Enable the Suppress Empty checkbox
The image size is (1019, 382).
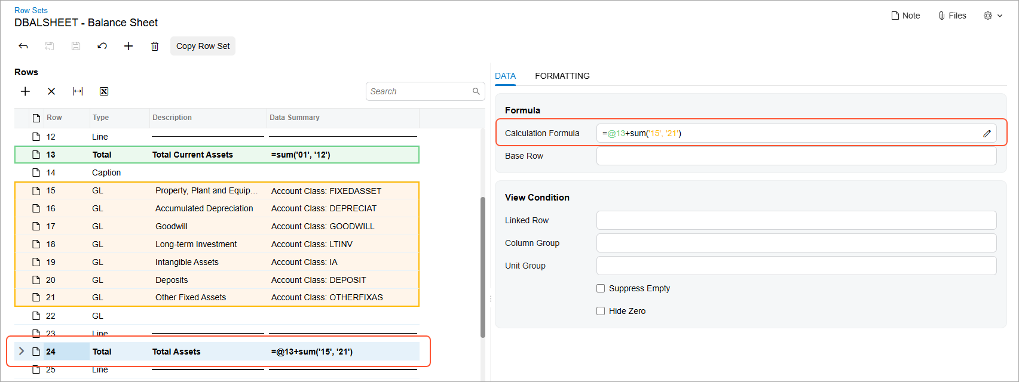(x=601, y=288)
